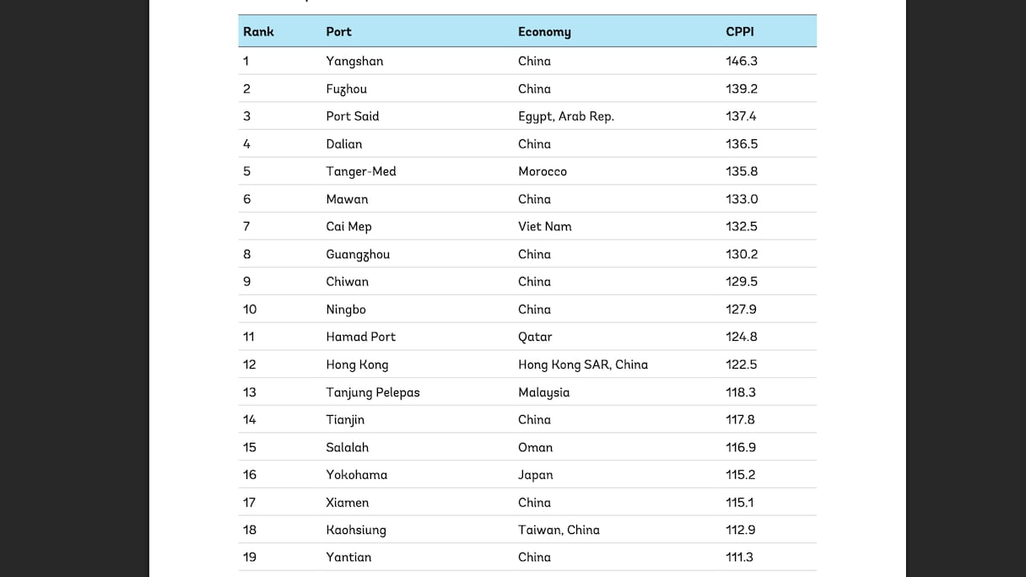Select the Tanjung Pelepas port name

tap(373, 392)
